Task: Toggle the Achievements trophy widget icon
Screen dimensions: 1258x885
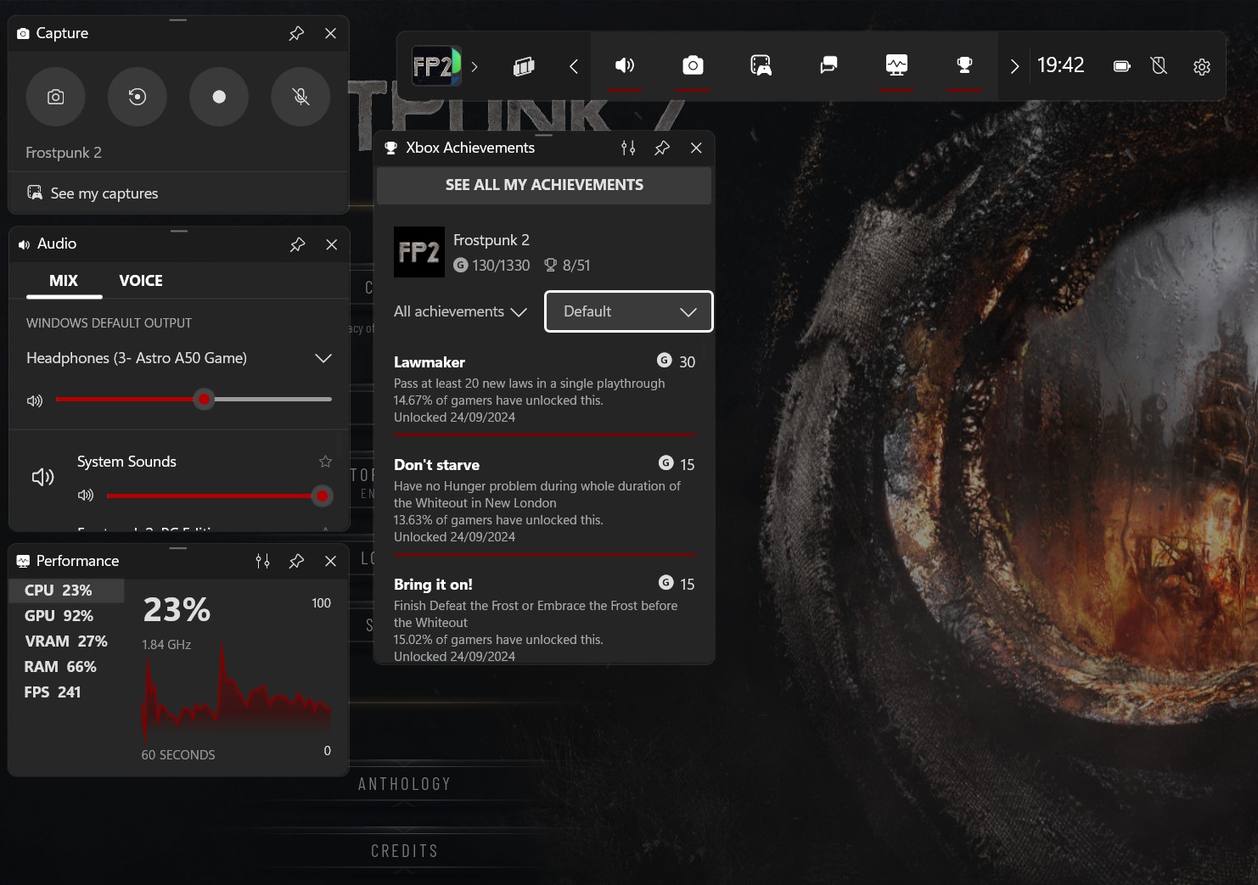Action: click(x=964, y=65)
